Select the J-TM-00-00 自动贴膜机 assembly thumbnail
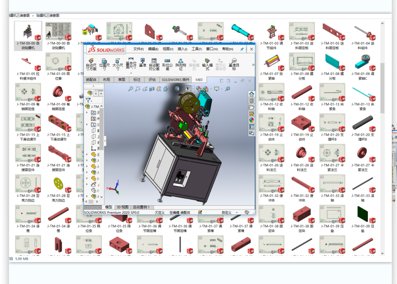This screenshot has width=397, height=284. click(x=28, y=36)
